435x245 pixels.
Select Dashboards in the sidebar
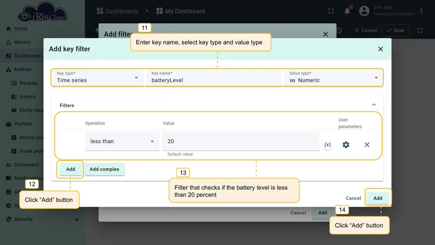28,56
